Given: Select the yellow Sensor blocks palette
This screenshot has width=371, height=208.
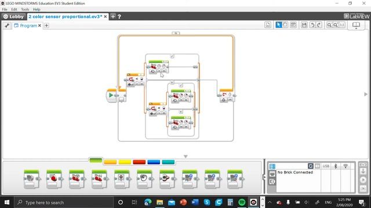Looking at the screenshot, I should [x=125, y=162].
